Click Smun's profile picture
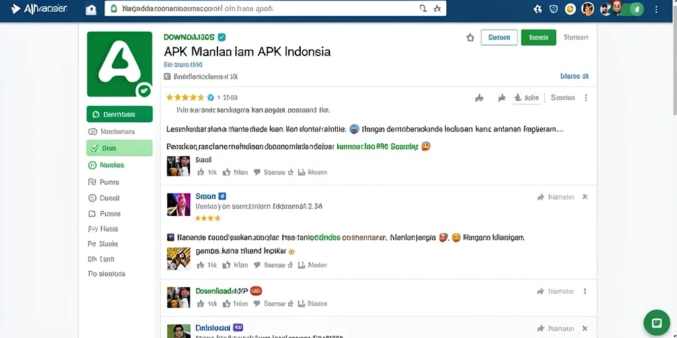The image size is (677, 338). pyautogui.click(x=179, y=205)
